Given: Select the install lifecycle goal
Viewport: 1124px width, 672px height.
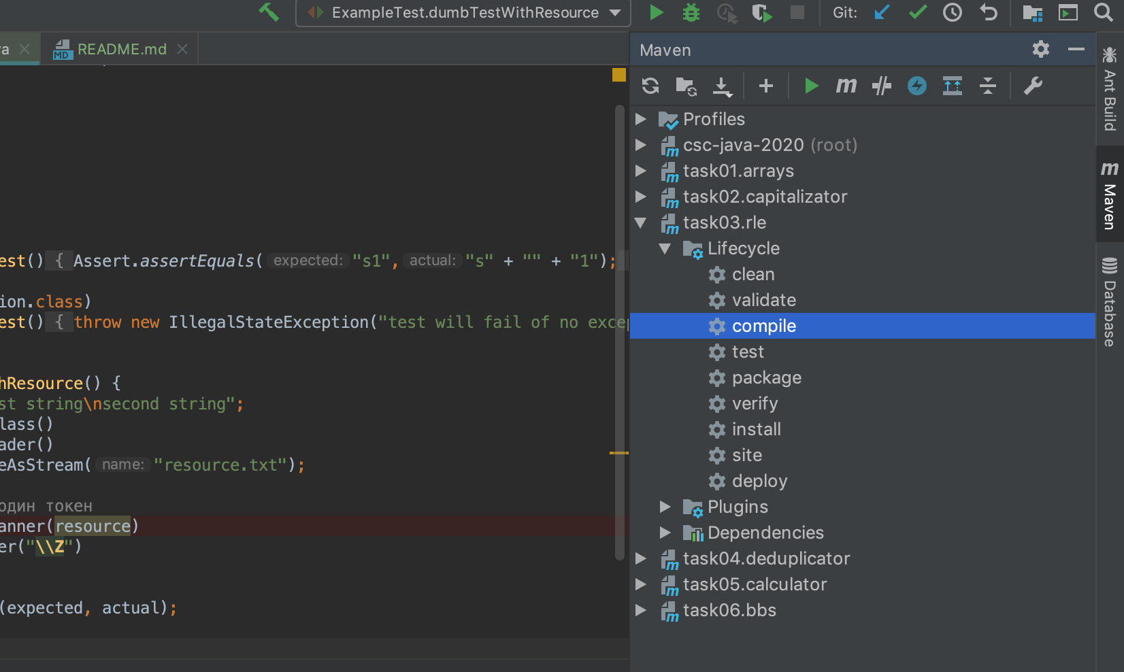Looking at the screenshot, I should coord(863,429).
